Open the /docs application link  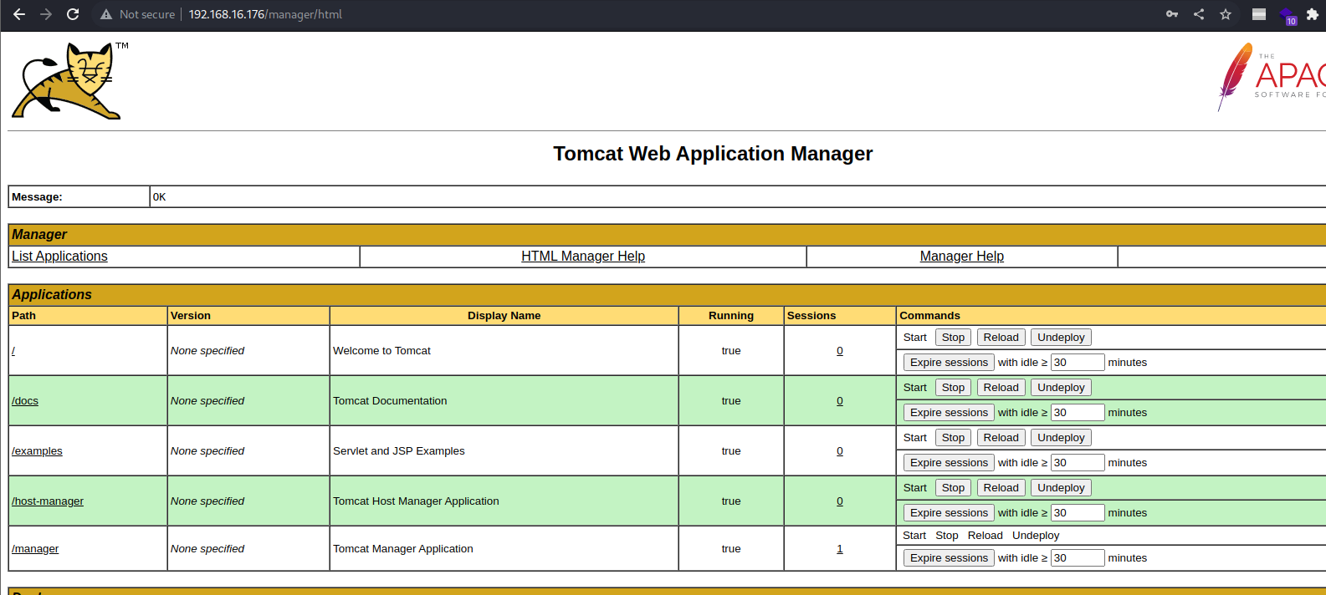pos(25,401)
